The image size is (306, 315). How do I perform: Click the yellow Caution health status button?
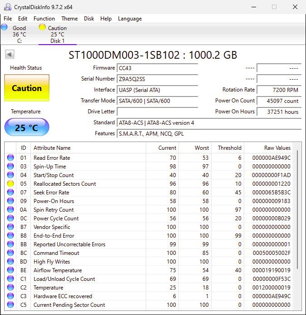pos(27,88)
